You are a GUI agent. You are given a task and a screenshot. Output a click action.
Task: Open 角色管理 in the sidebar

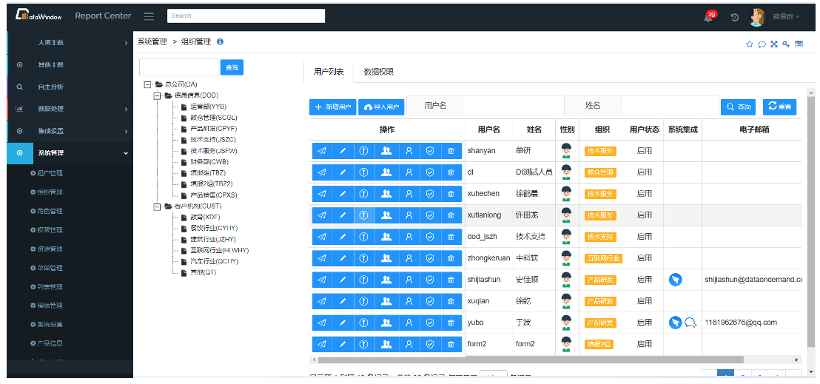(x=50, y=211)
